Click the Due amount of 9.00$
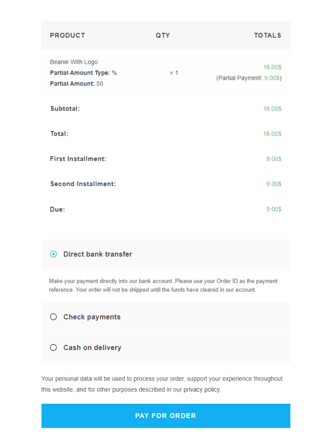Viewport: 331px width, 447px height. (273, 209)
